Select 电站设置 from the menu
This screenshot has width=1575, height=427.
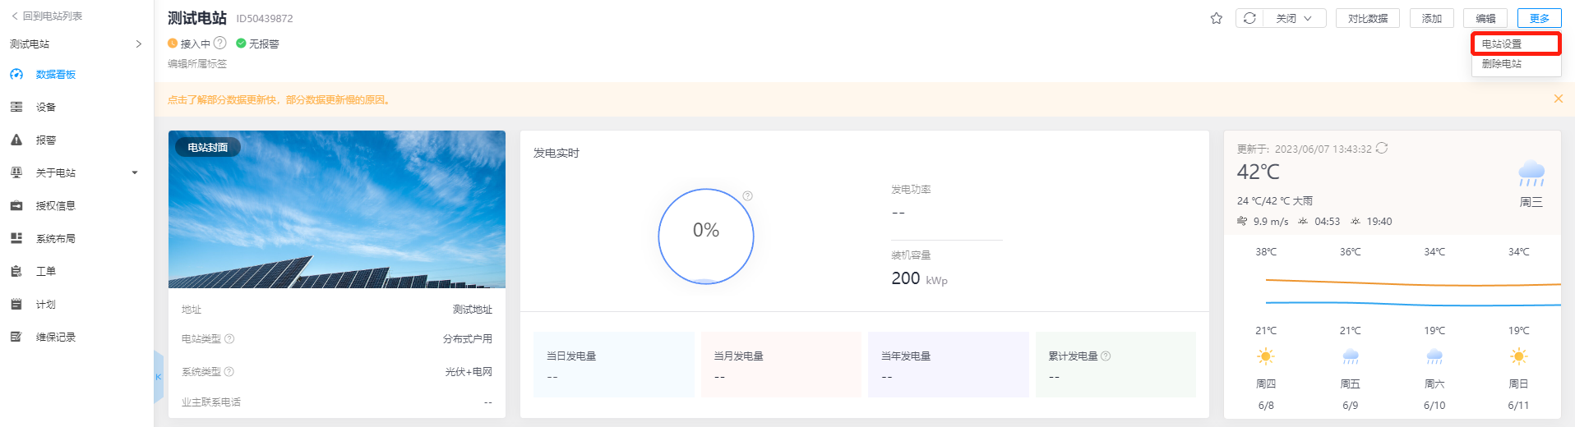(1515, 44)
